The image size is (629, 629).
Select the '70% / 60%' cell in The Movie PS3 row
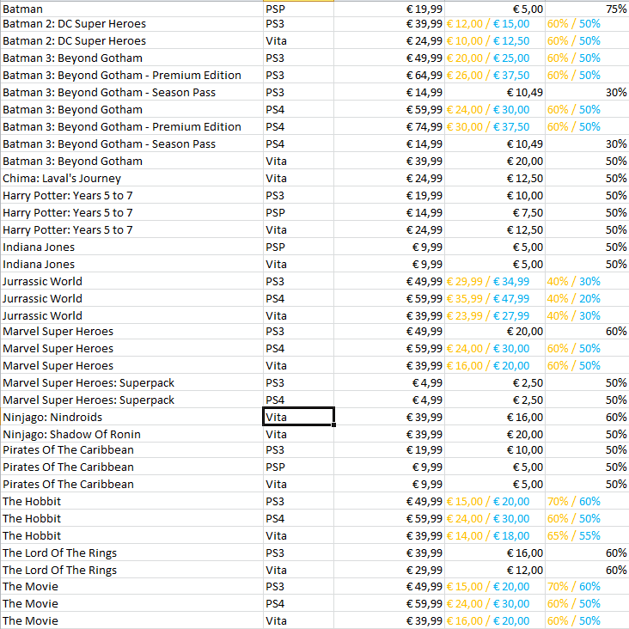pyautogui.click(x=587, y=587)
